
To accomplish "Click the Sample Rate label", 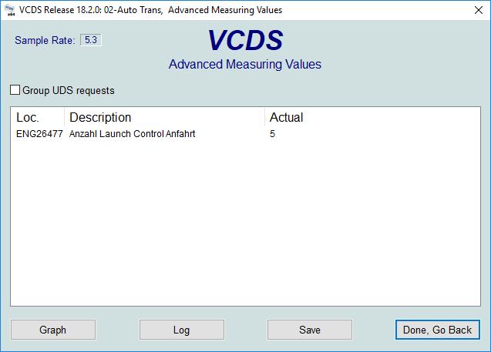I will pos(45,40).
